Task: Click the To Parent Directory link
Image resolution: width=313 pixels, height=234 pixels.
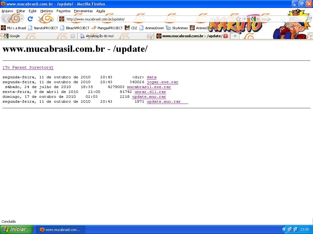Action: pyautogui.click(x=28, y=67)
